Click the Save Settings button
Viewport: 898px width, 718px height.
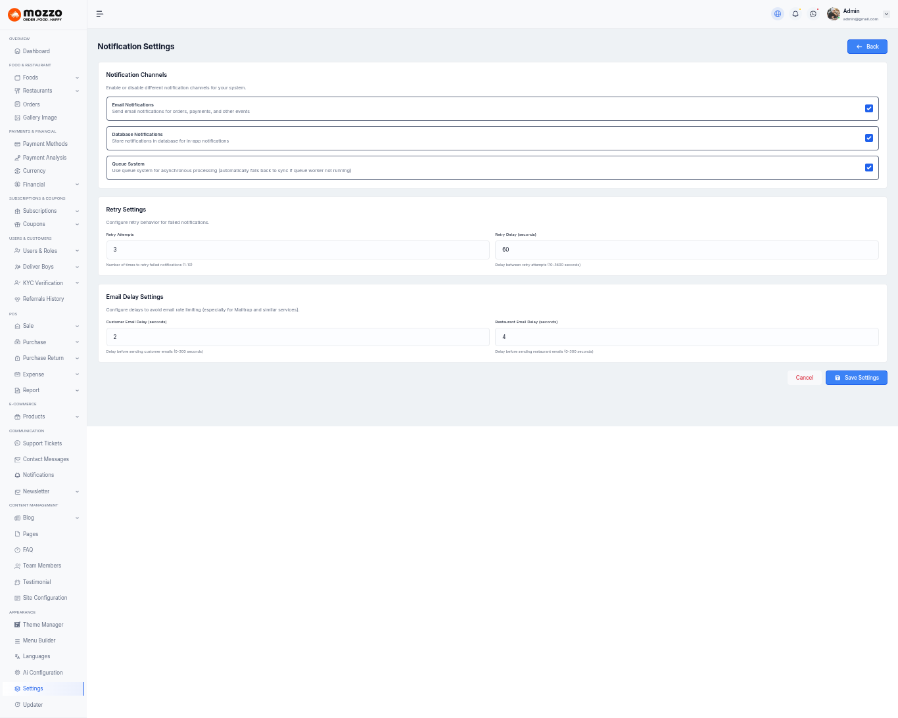pos(856,378)
